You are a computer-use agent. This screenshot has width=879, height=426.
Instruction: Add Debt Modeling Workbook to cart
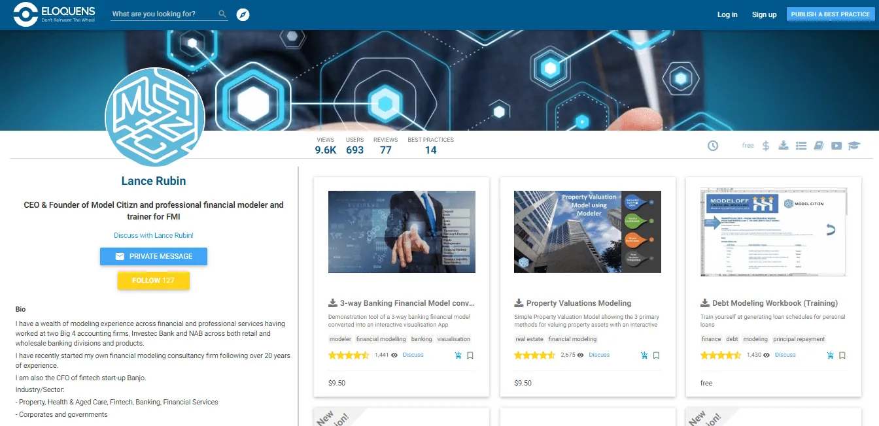[831, 355]
